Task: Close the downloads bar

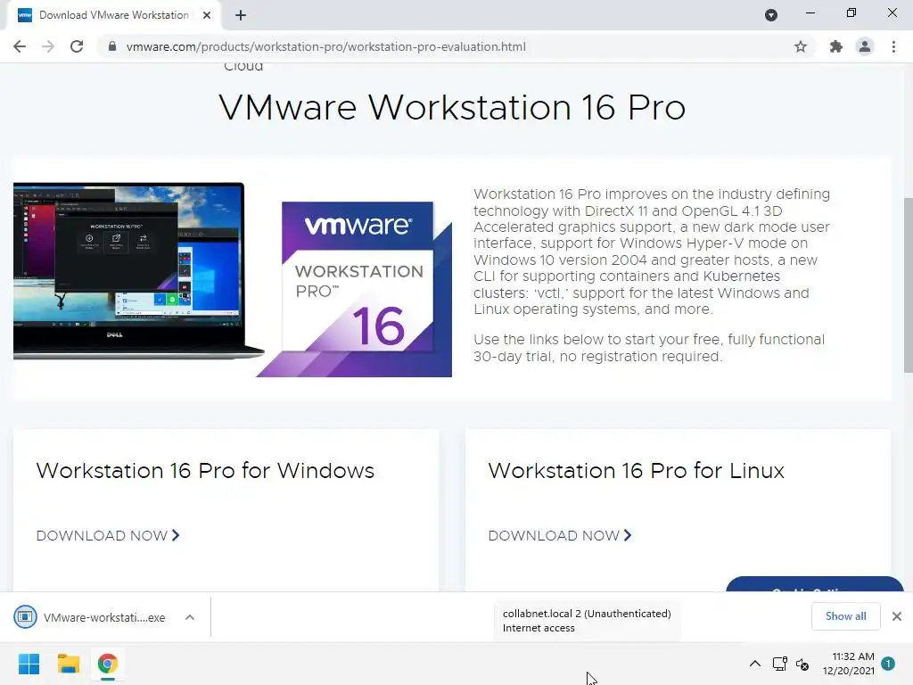Action: point(897,616)
